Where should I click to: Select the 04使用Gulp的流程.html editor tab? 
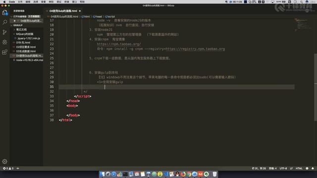coord(63,11)
